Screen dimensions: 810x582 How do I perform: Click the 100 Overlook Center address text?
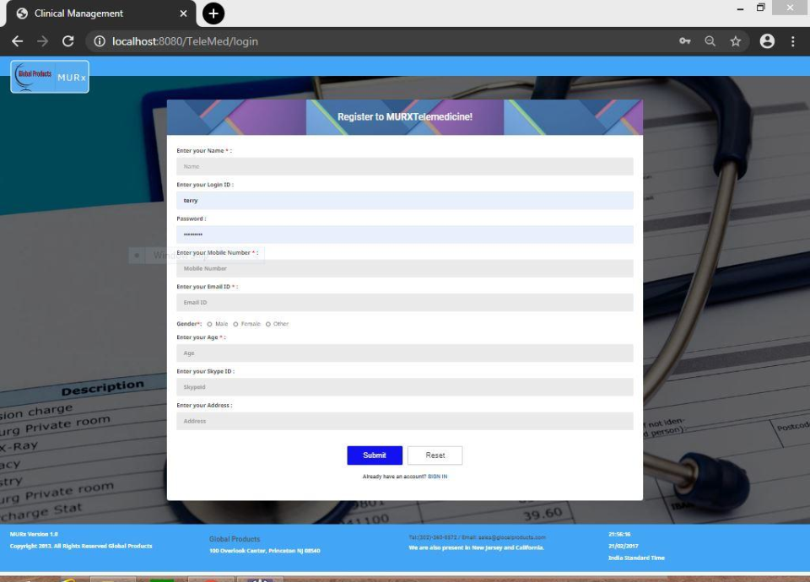(264, 551)
